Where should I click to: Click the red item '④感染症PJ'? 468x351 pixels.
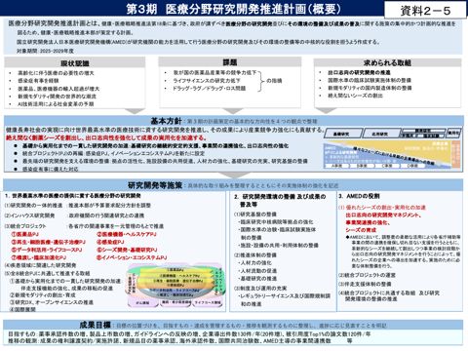point(110,242)
